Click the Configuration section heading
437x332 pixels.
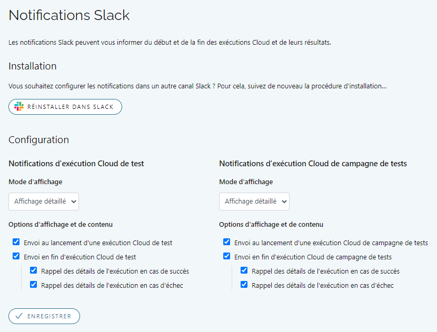pyautogui.click(x=39, y=140)
